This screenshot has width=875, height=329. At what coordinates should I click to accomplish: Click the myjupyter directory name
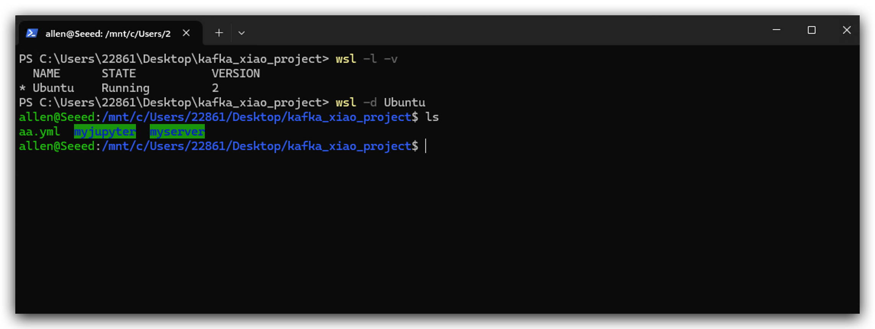105,132
